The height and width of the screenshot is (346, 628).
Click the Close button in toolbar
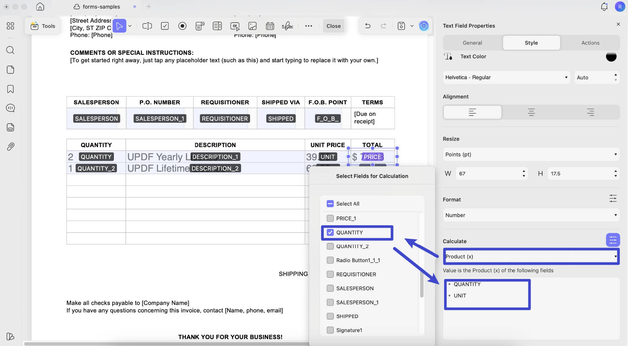(x=334, y=26)
